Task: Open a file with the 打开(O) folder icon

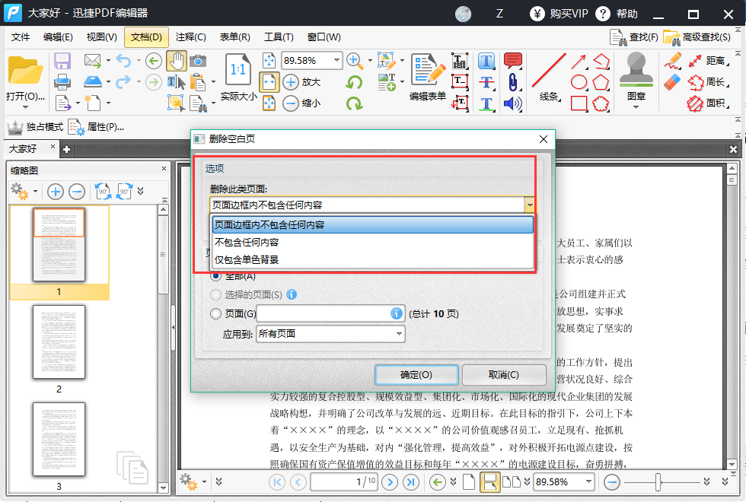Action: [25, 71]
